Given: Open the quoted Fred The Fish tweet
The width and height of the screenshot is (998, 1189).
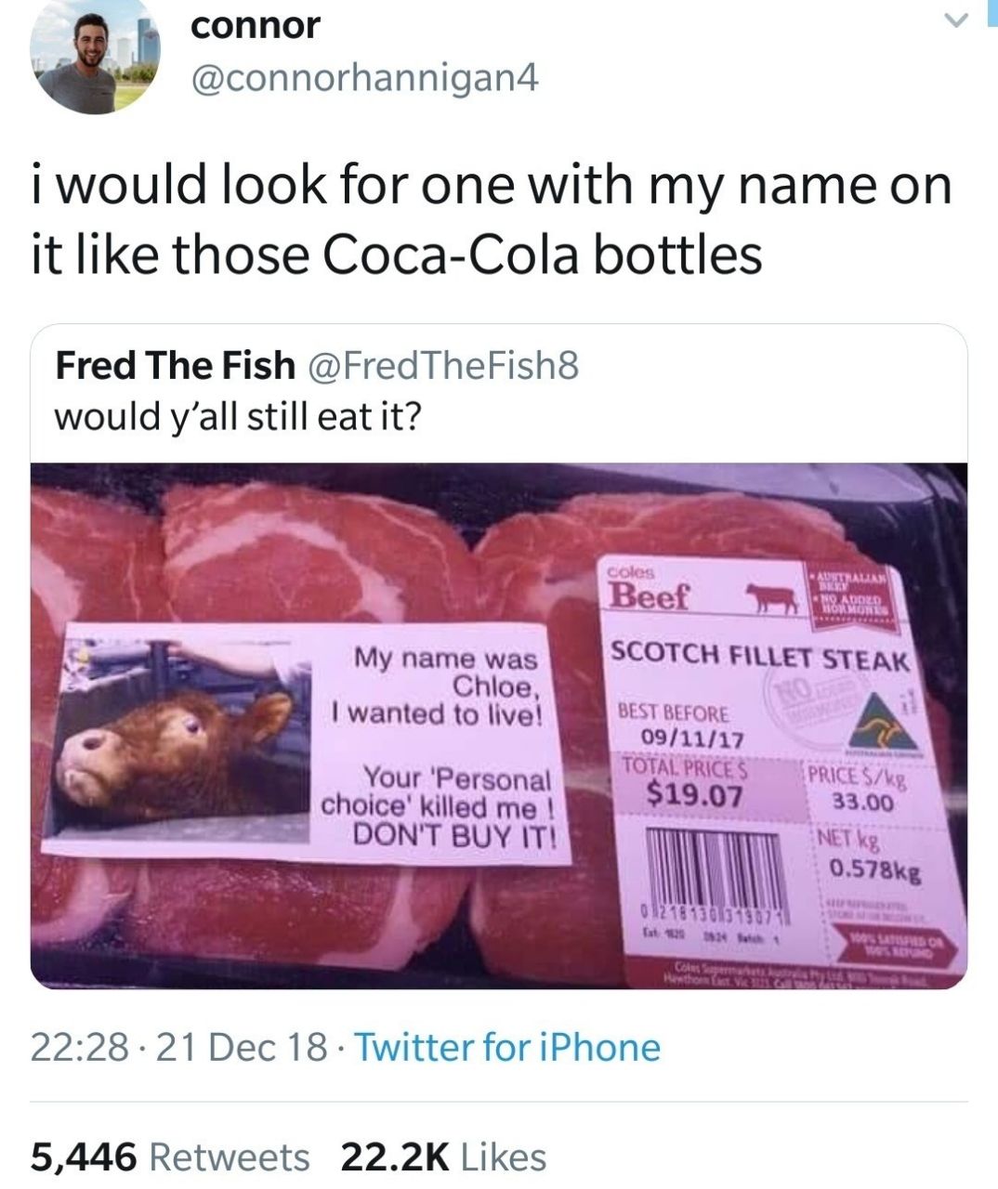Looking at the screenshot, I should click(x=499, y=656).
